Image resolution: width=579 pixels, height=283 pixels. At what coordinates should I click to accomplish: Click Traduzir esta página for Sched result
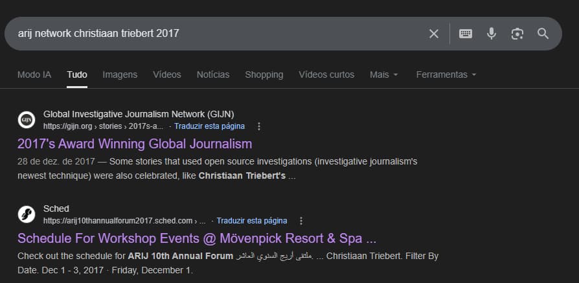click(x=252, y=221)
